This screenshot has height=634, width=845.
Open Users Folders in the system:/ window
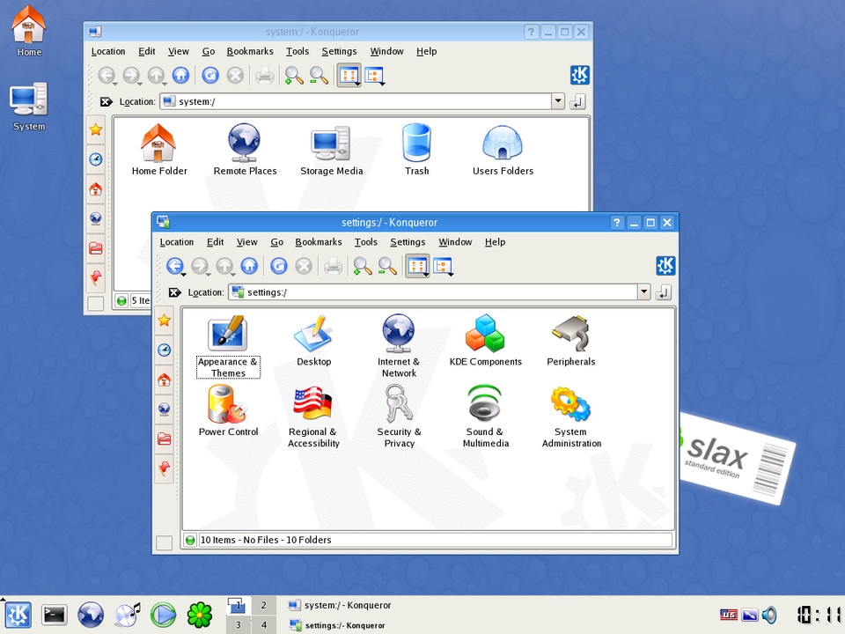[x=503, y=150]
